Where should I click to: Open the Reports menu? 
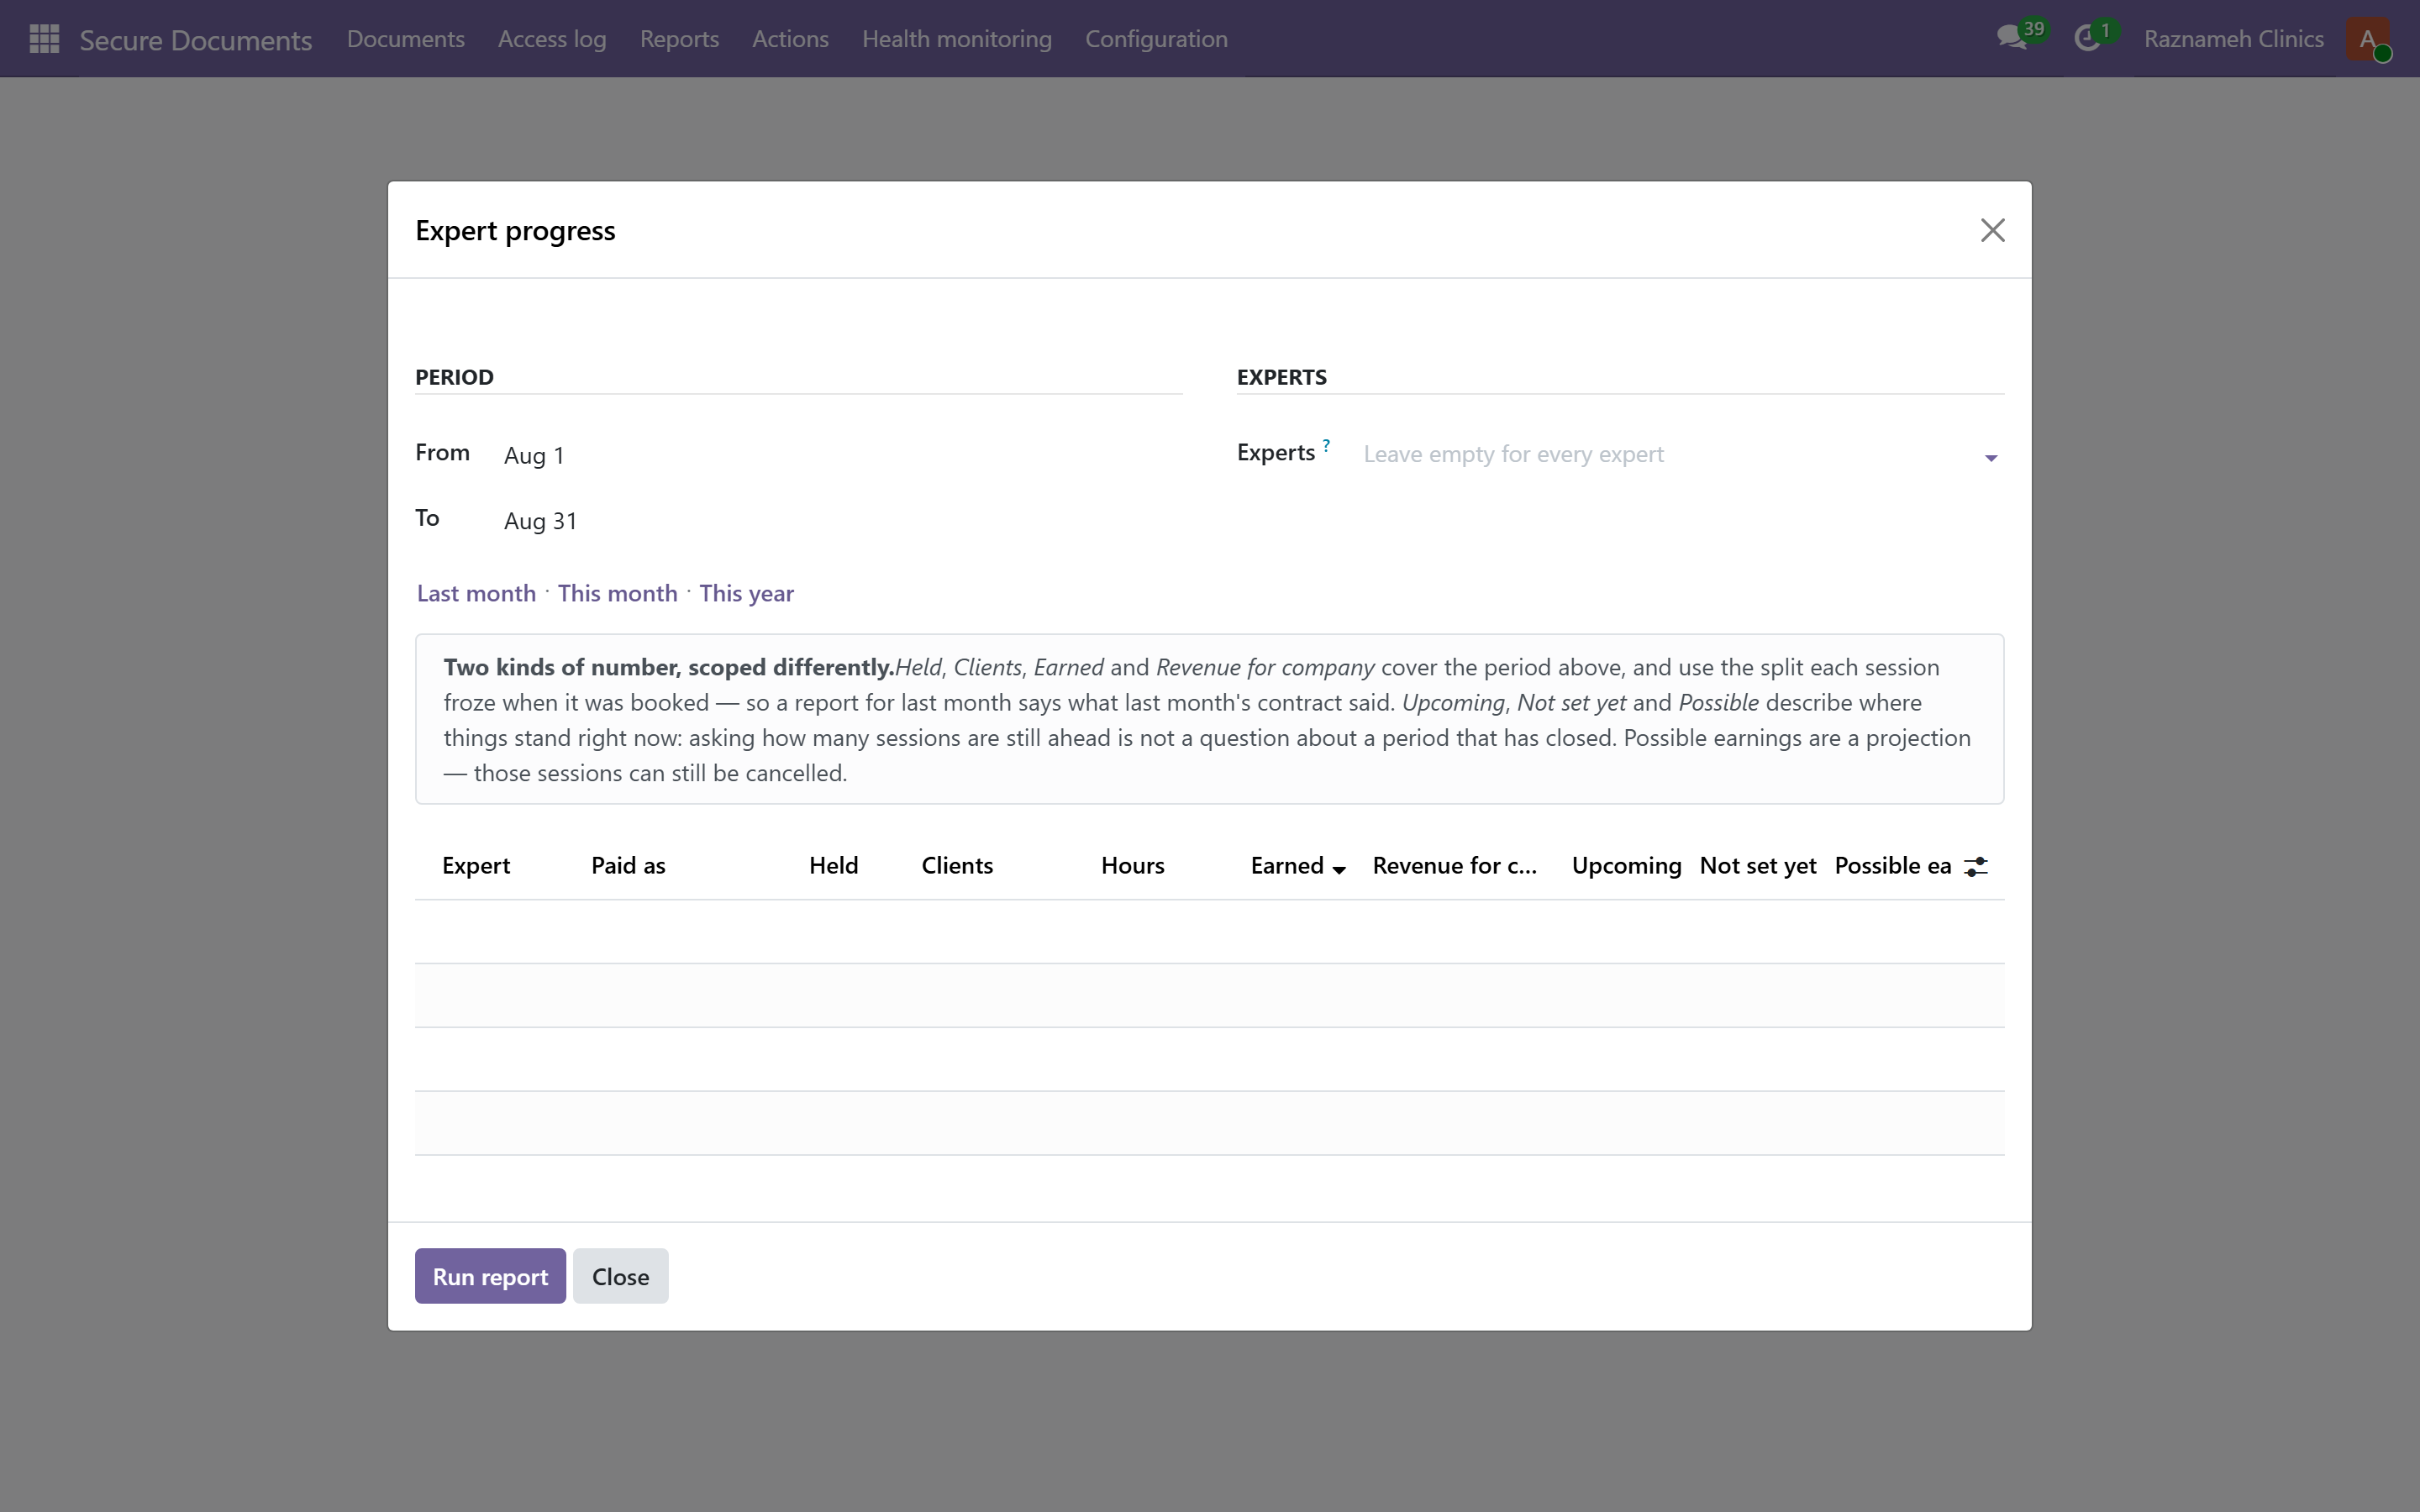click(x=679, y=39)
